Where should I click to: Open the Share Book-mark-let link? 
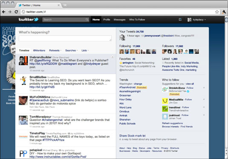point(133,136)
